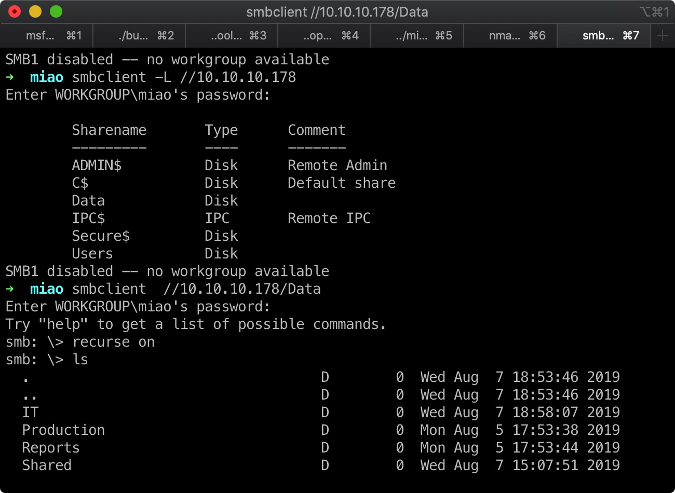Switch to the nma... tab
This screenshot has width=675, height=493.
(x=510, y=36)
